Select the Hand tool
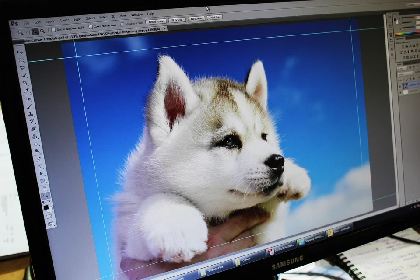420x280 pixels. [x=44, y=189]
